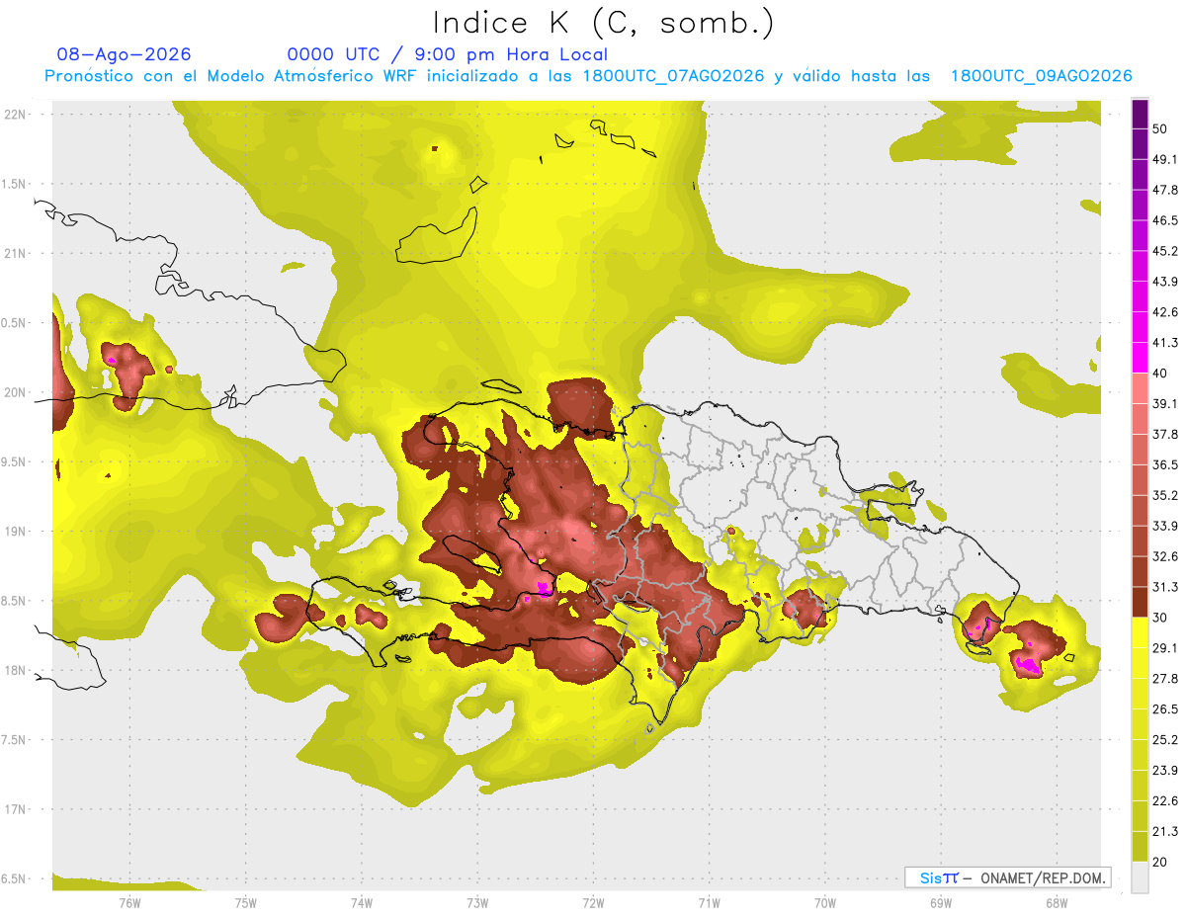The width and height of the screenshot is (1186, 916).
Task: Select the legend value "37.8"
Action: click(x=1164, y=434)
